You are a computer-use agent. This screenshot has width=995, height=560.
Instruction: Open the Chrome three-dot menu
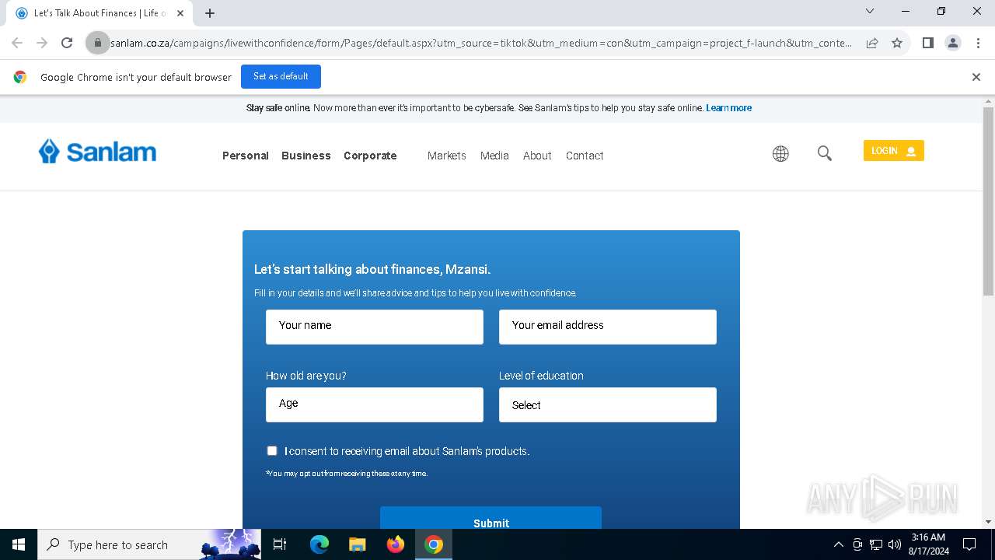click(x=977, y=43)
